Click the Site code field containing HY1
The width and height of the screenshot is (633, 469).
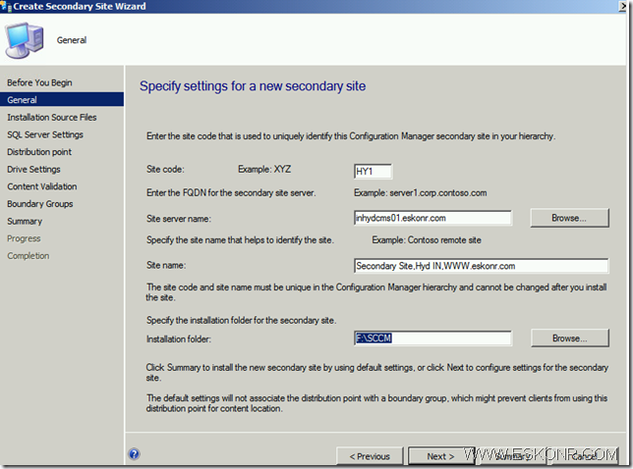pyautogui.click(x=373, y=172)
